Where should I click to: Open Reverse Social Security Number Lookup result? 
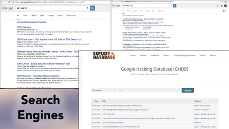[x=48, y=52]
